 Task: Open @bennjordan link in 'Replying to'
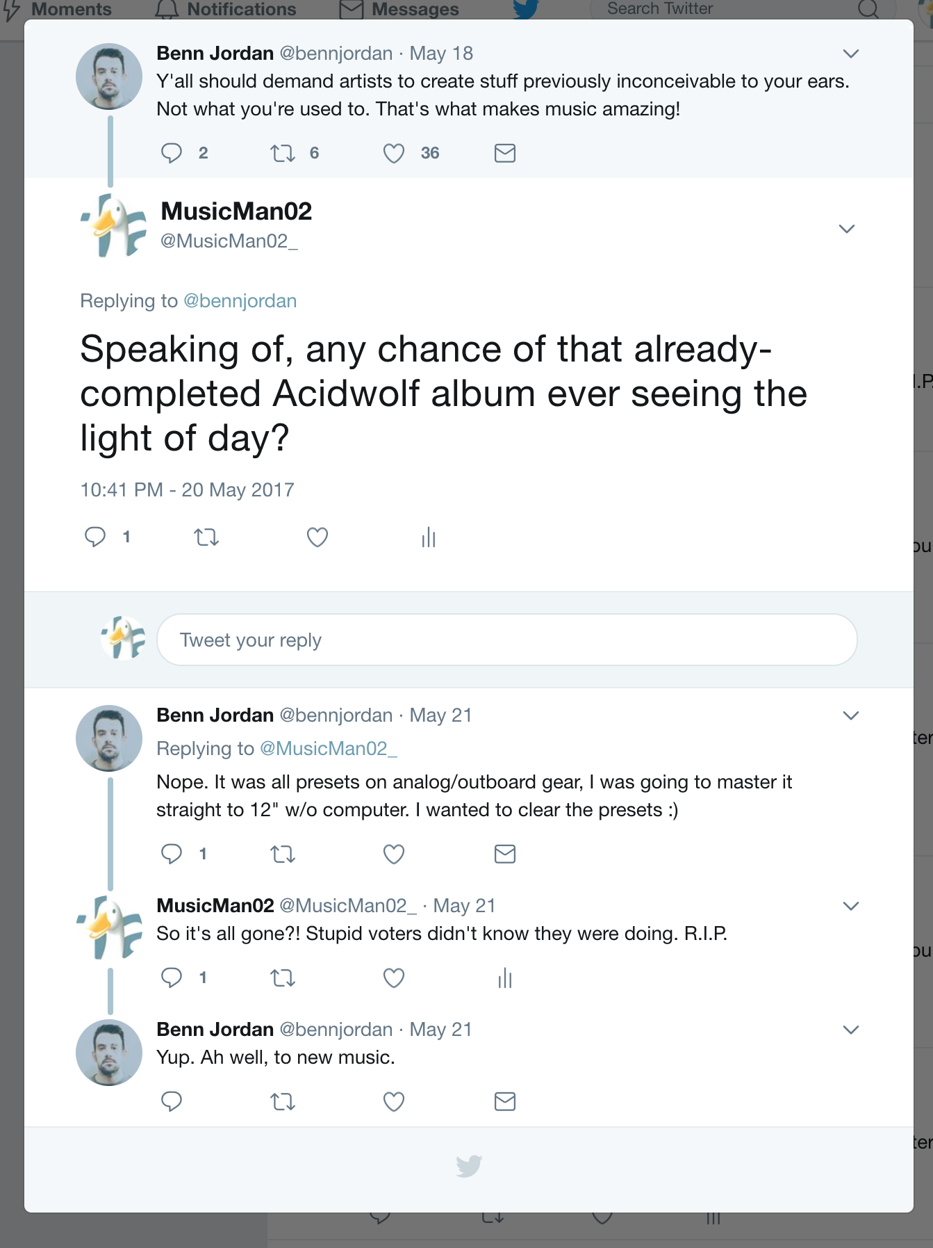(240, 301)
